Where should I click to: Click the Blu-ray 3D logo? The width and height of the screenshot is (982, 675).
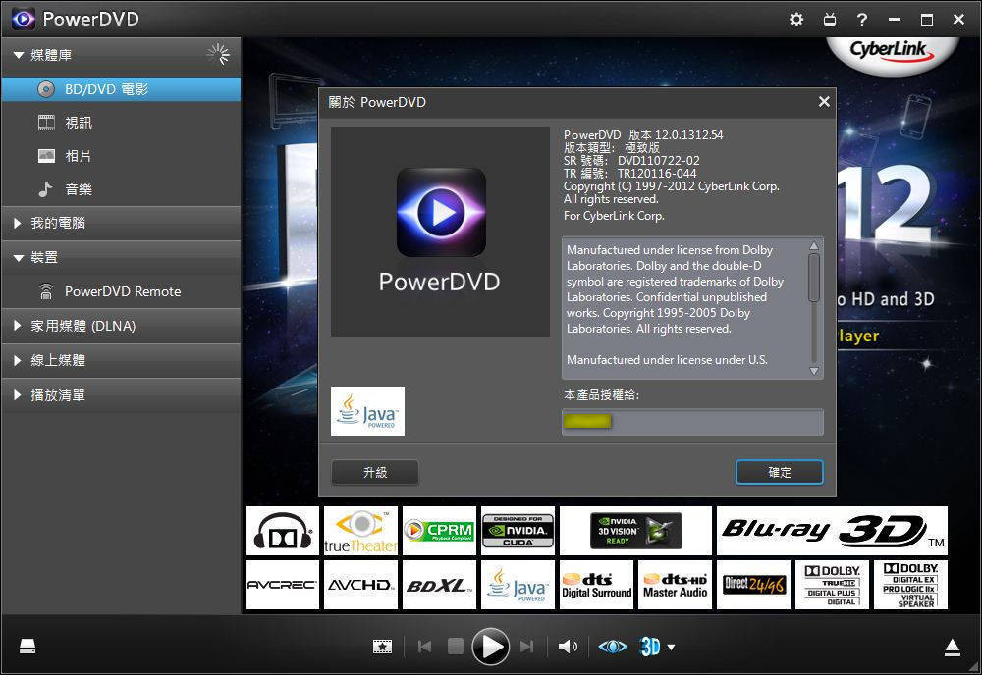click(832, 531)
